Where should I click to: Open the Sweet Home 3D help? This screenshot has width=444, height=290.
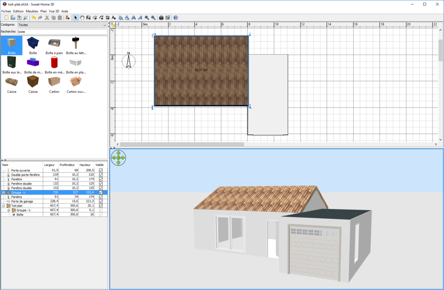176,17
